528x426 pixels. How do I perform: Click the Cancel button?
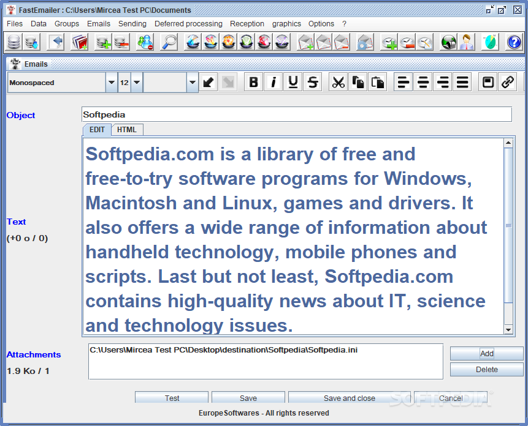pos(451,398)
